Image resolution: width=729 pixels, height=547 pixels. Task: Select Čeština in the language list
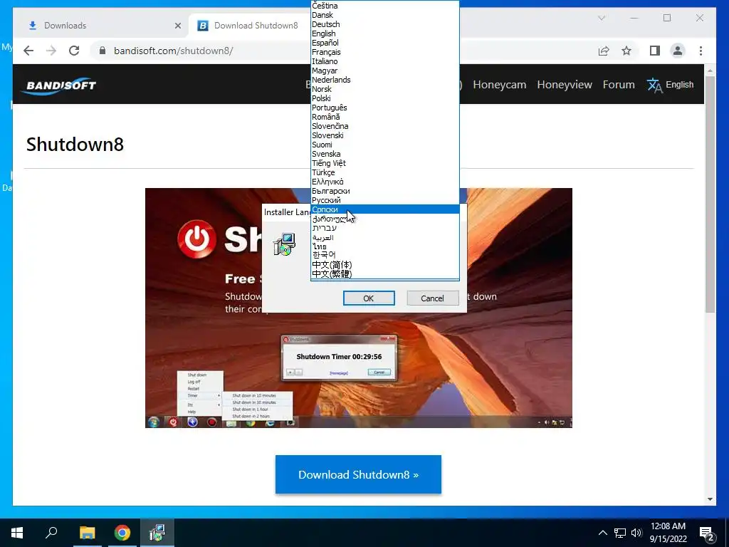coord(385,6)
